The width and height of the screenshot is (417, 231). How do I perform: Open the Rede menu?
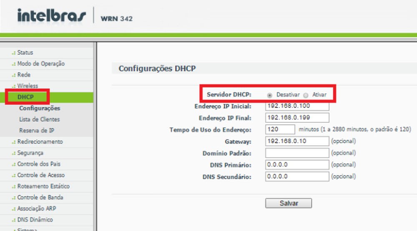coord(24,75)
